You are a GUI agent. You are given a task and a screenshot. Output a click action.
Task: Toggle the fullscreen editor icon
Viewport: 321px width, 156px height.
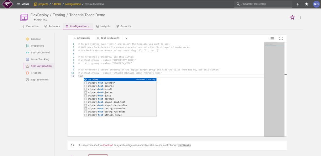pos(281,38)
